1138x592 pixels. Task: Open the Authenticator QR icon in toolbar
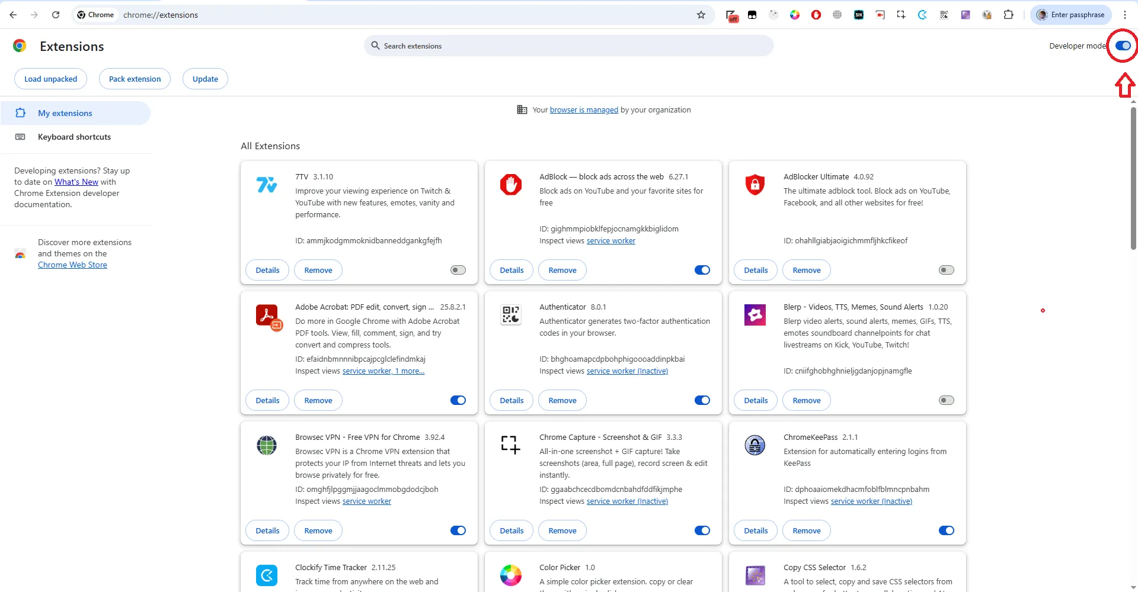click(x=944, y=15)
